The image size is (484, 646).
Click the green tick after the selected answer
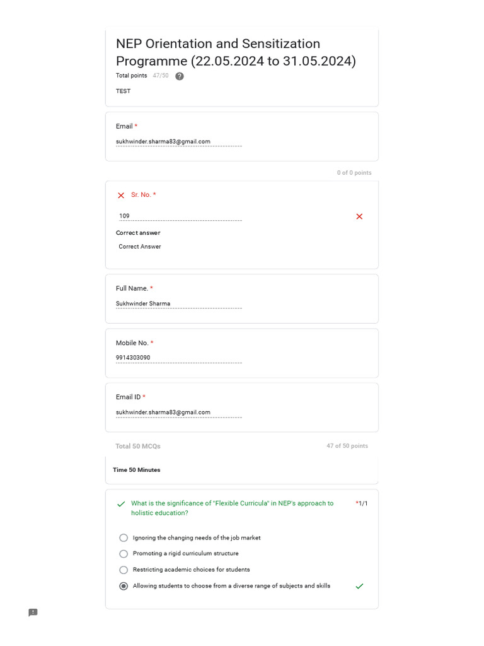pos(359,586)
